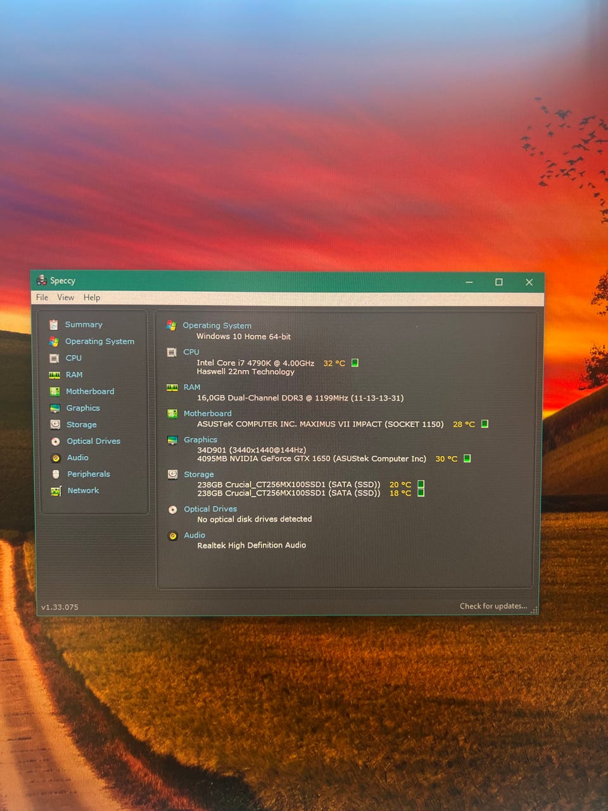Maximize the Speccy window
Viewport: 608px width, 811px height.
[x=499, y=282]
